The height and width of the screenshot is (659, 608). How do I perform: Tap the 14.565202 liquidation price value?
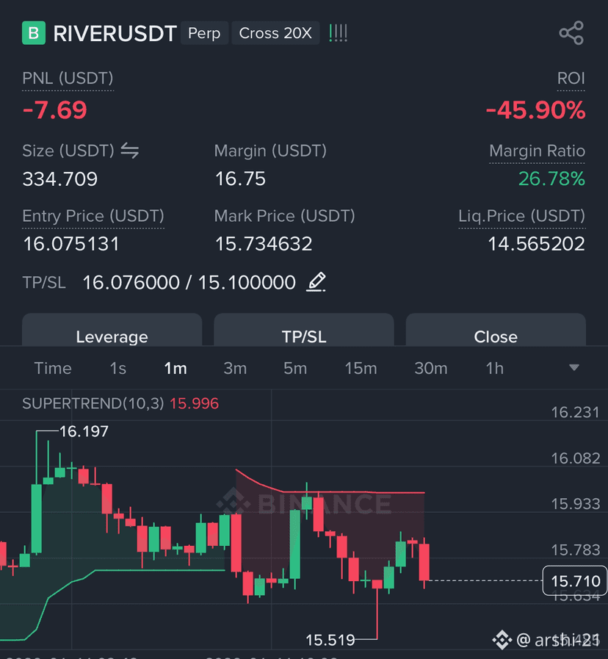pos(537,244)
